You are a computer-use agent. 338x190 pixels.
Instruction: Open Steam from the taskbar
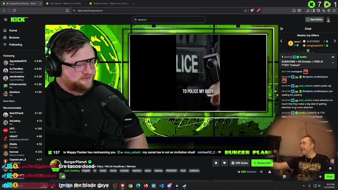(x=184, y=186)
